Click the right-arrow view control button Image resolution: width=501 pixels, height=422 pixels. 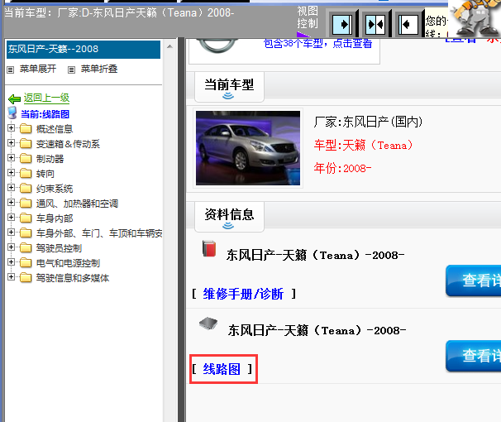click(x=342, y=25)
